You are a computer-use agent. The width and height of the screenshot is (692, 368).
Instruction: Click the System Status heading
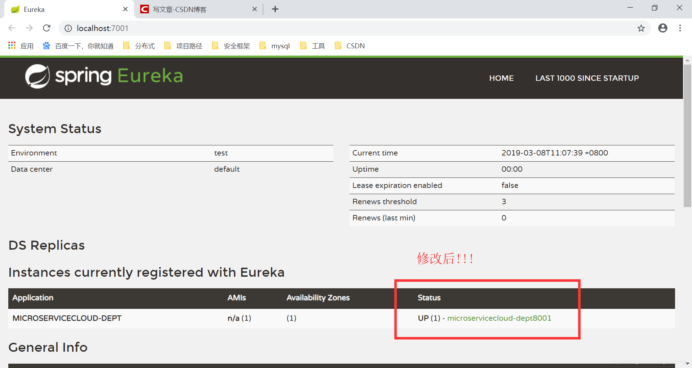point(55,129)
